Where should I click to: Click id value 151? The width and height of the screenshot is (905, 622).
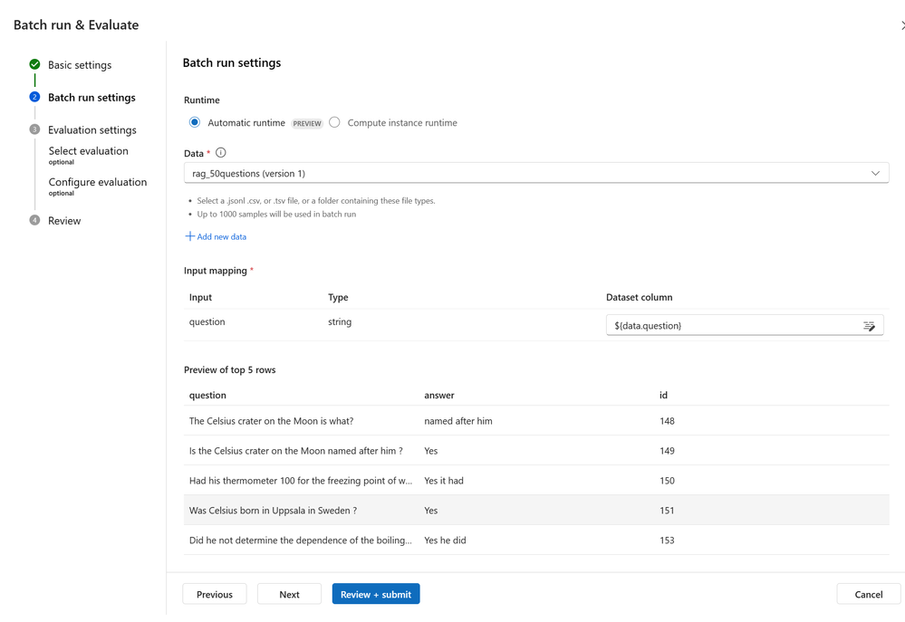point(668,511)
